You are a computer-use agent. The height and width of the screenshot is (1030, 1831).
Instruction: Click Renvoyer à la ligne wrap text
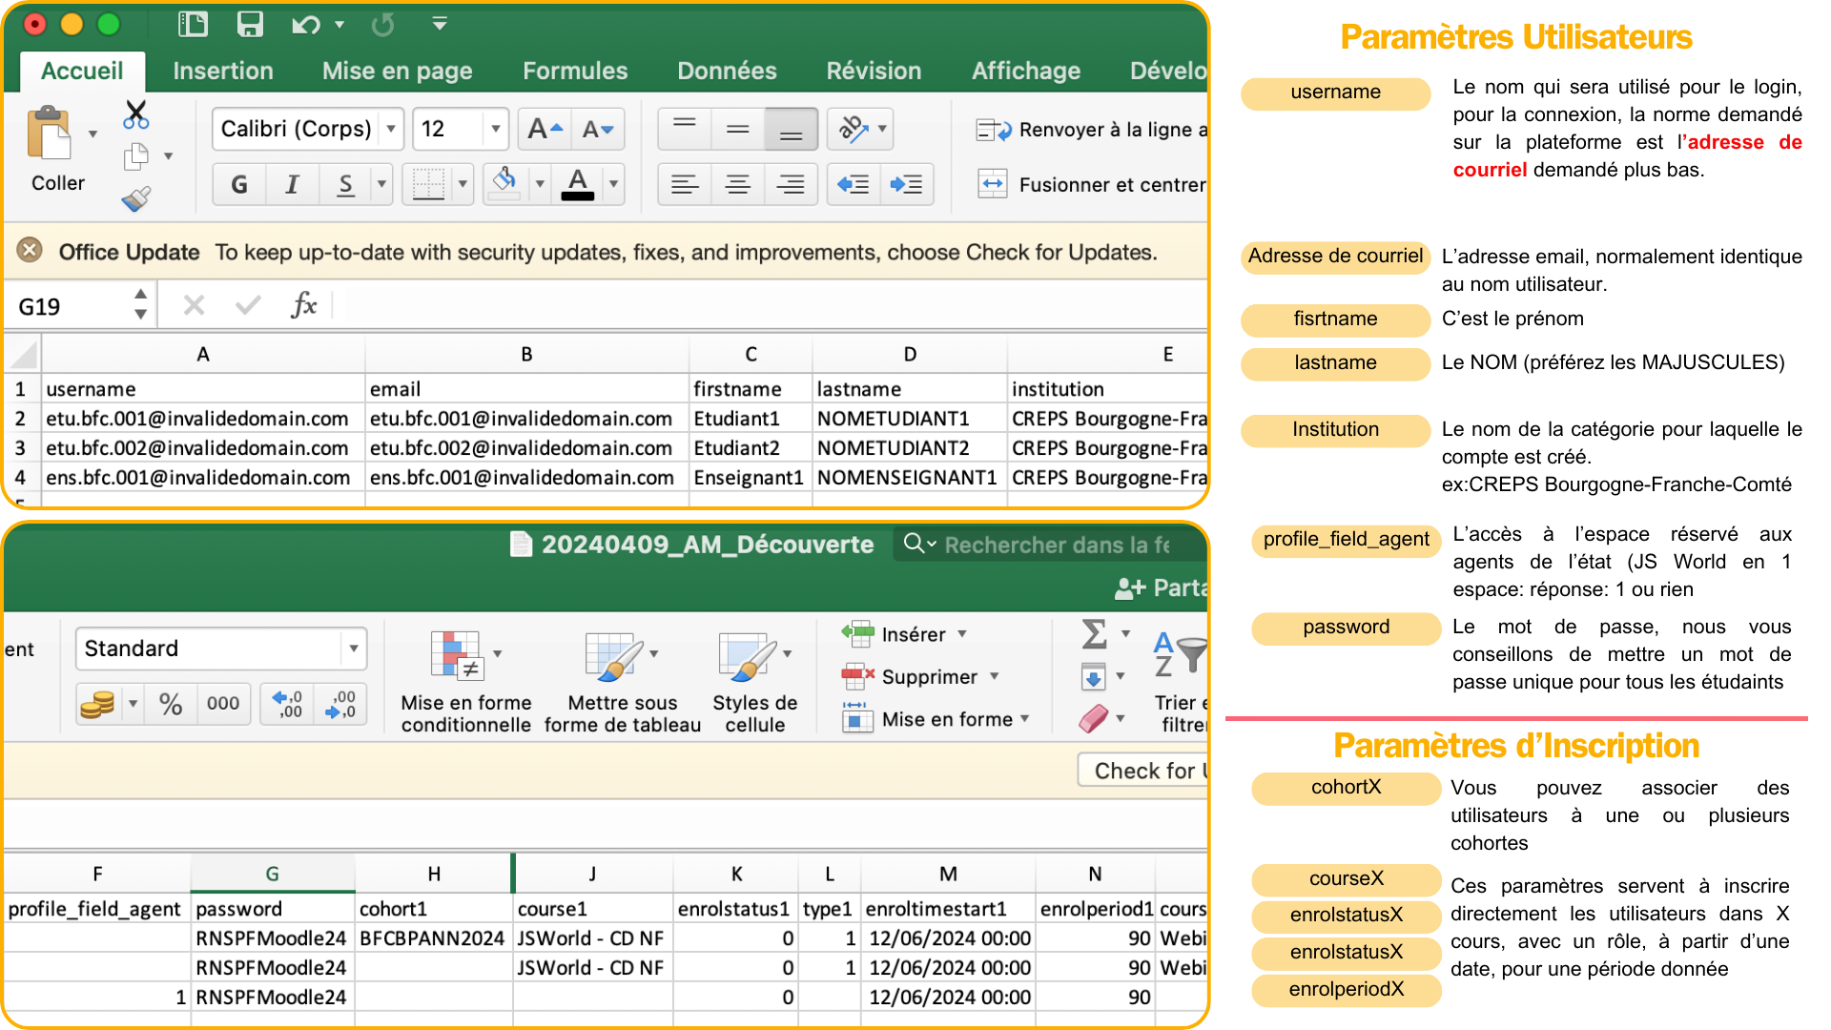coord(1091,130)
